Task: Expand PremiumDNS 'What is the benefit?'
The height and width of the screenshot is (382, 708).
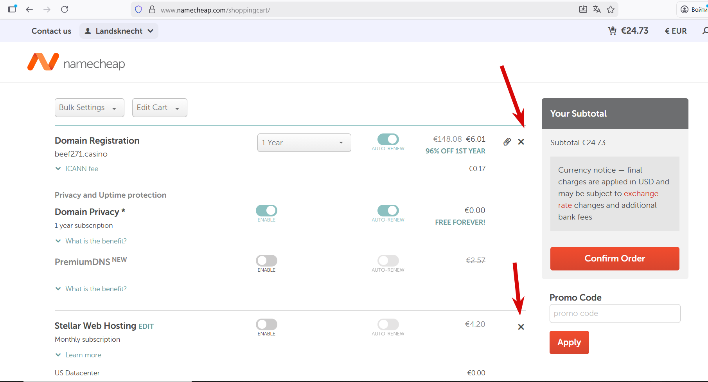Action: coord(91,289)
